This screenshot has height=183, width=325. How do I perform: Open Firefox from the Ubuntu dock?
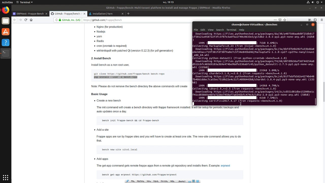coord(6,10)
